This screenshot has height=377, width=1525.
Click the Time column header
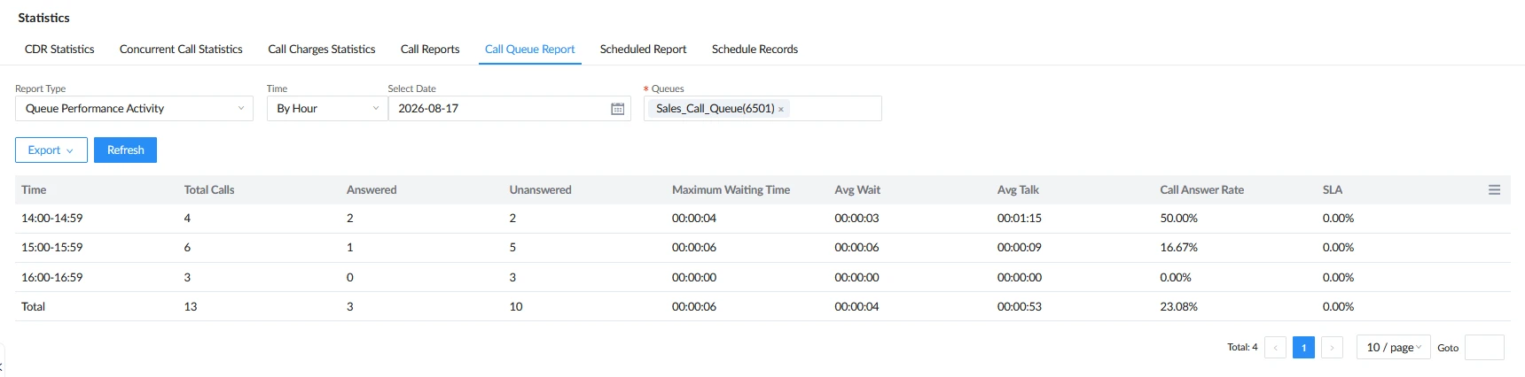click(34, 190)
